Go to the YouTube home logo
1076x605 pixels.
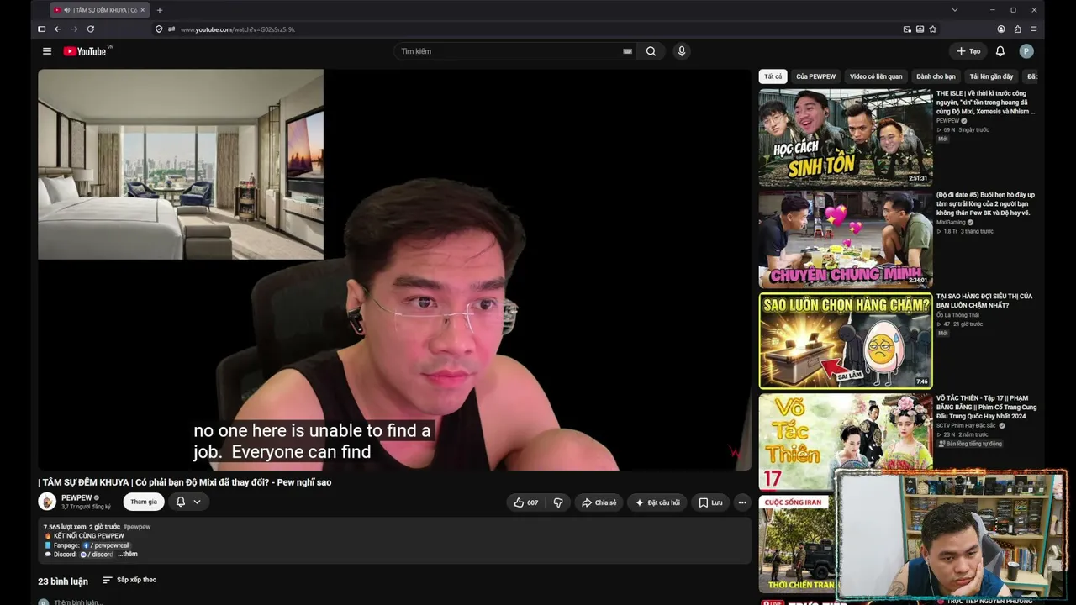84,51
